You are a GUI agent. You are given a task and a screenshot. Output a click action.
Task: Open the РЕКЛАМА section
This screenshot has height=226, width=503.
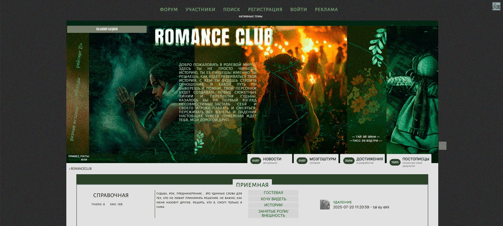pyautogui.click(x=326, y=9)
